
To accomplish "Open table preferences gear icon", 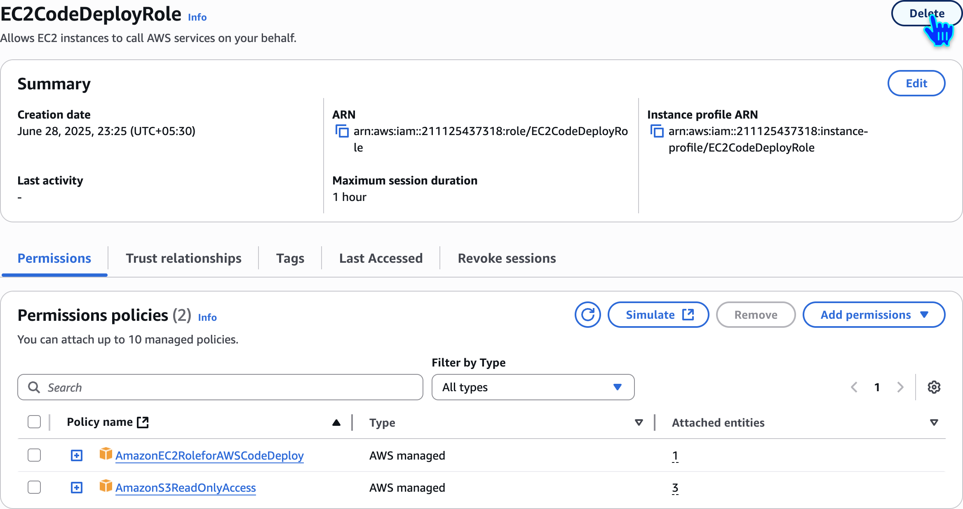I will click(x=934, y=387).
